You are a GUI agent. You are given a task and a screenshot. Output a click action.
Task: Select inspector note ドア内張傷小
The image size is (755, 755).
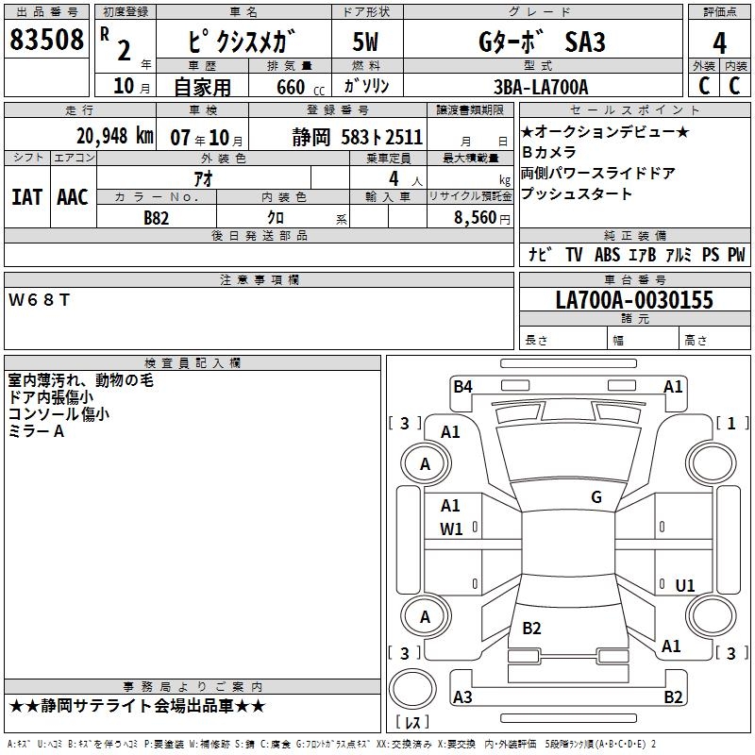click(51, 397)
